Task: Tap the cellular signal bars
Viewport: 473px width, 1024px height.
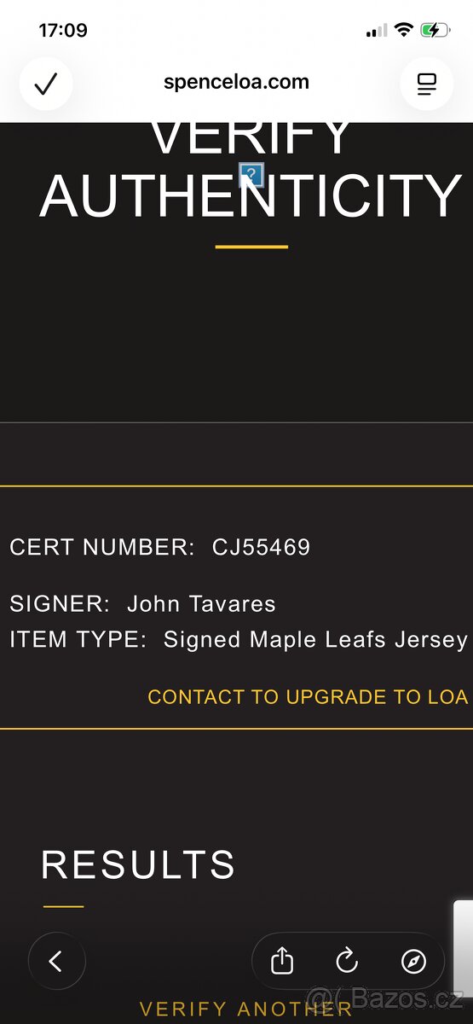Action: [x=376, y=32]
